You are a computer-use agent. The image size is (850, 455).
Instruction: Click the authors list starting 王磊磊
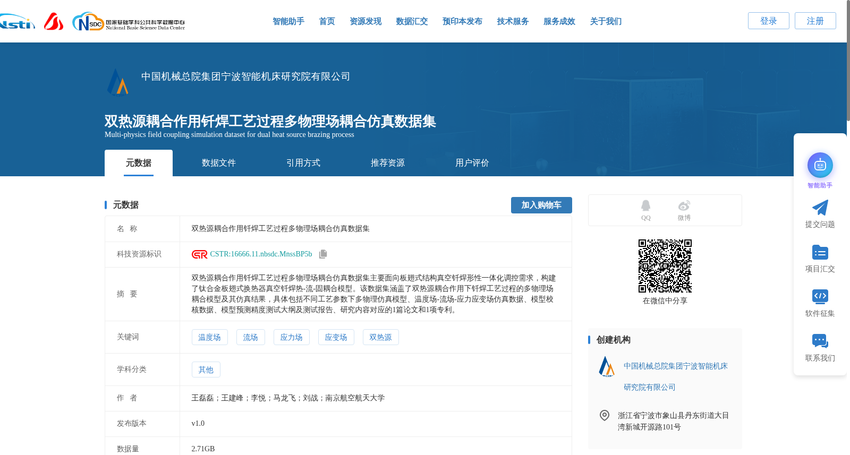[x=288, y=398]
